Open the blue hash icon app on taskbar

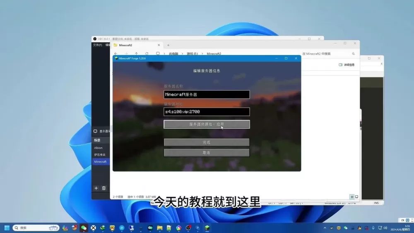click(122, 228)
